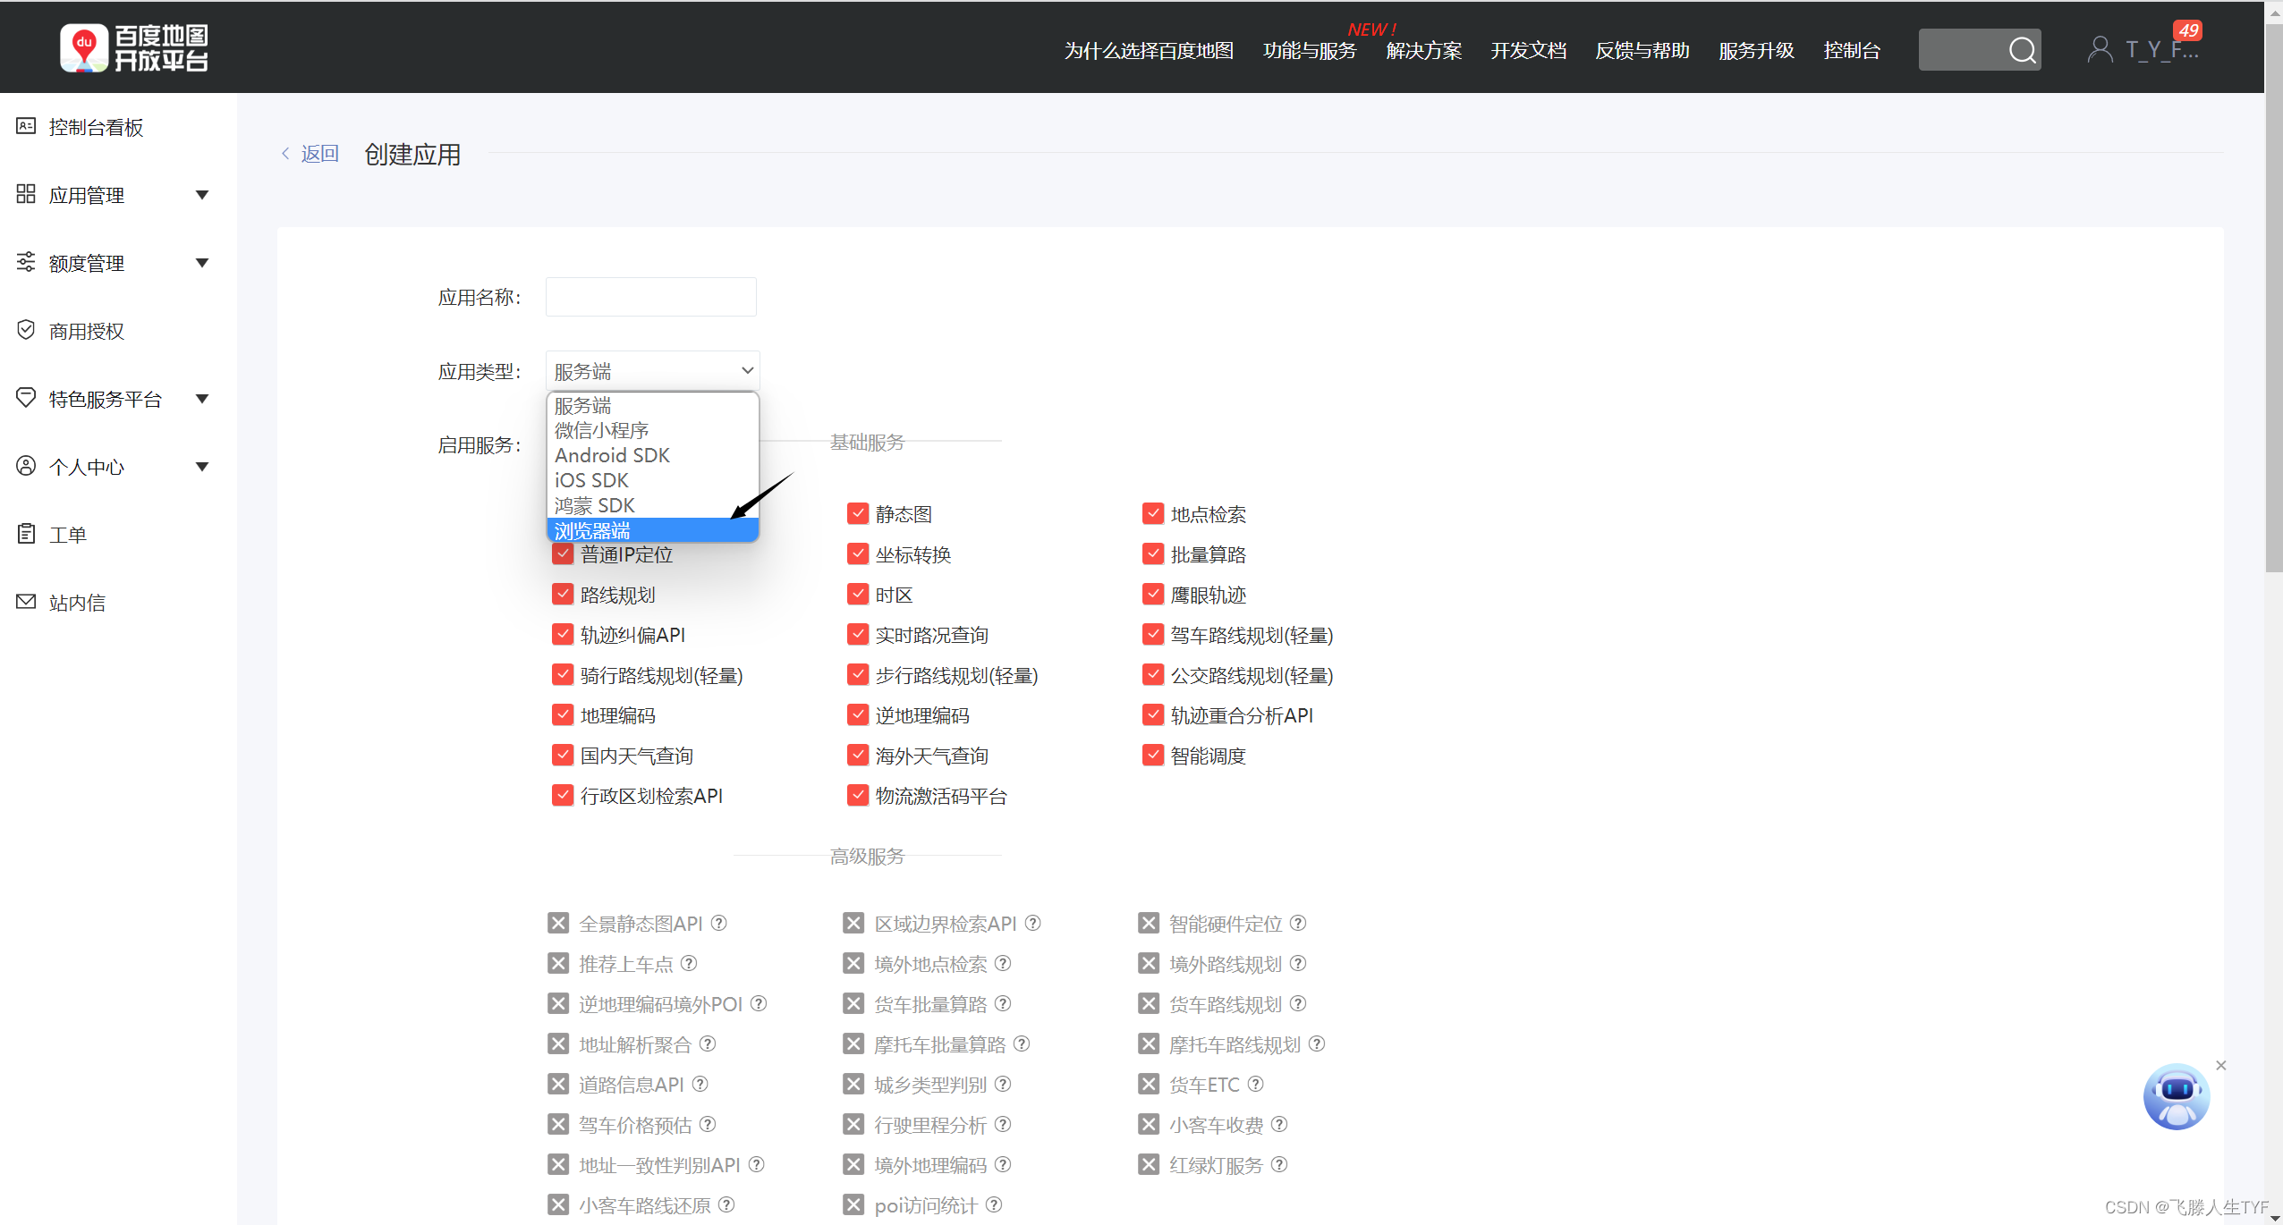Toggle the 全景静态图API disabled checkbox
Viewport: 2283px width, 1225px height.
(558, 923)
